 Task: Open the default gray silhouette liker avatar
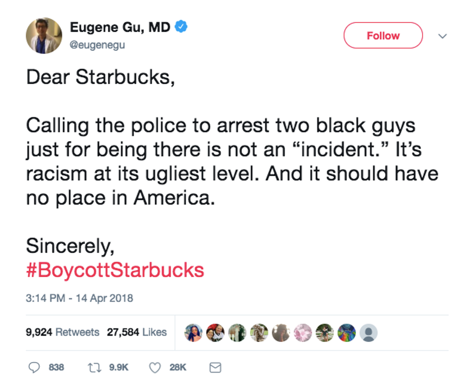(x=369, y=332)
